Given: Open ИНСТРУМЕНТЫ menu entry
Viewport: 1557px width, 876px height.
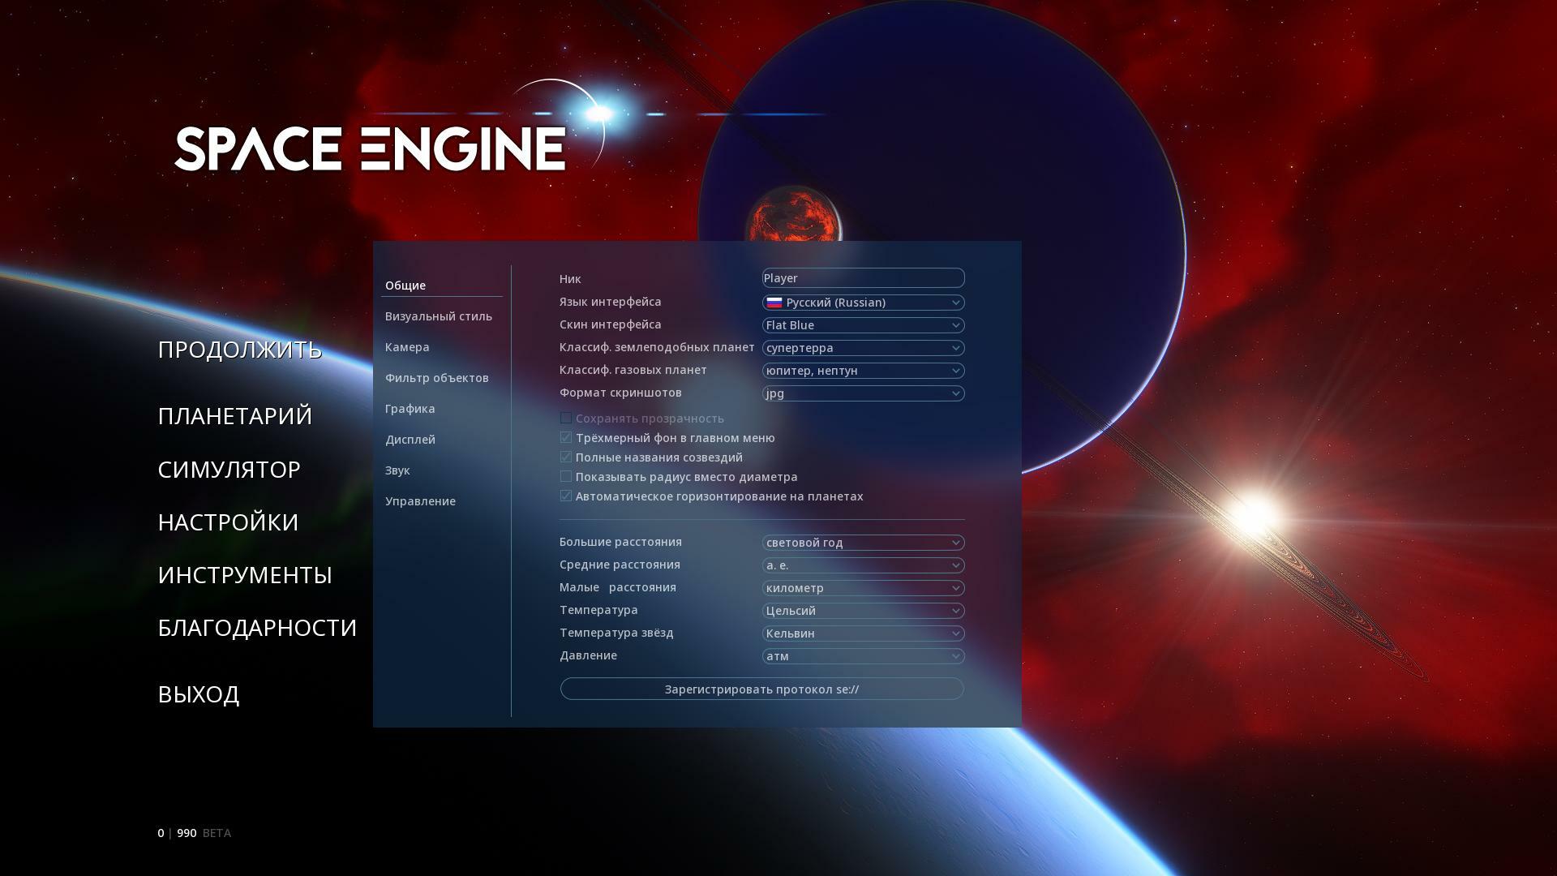Looking at the screenshot, I should point(245,575).
